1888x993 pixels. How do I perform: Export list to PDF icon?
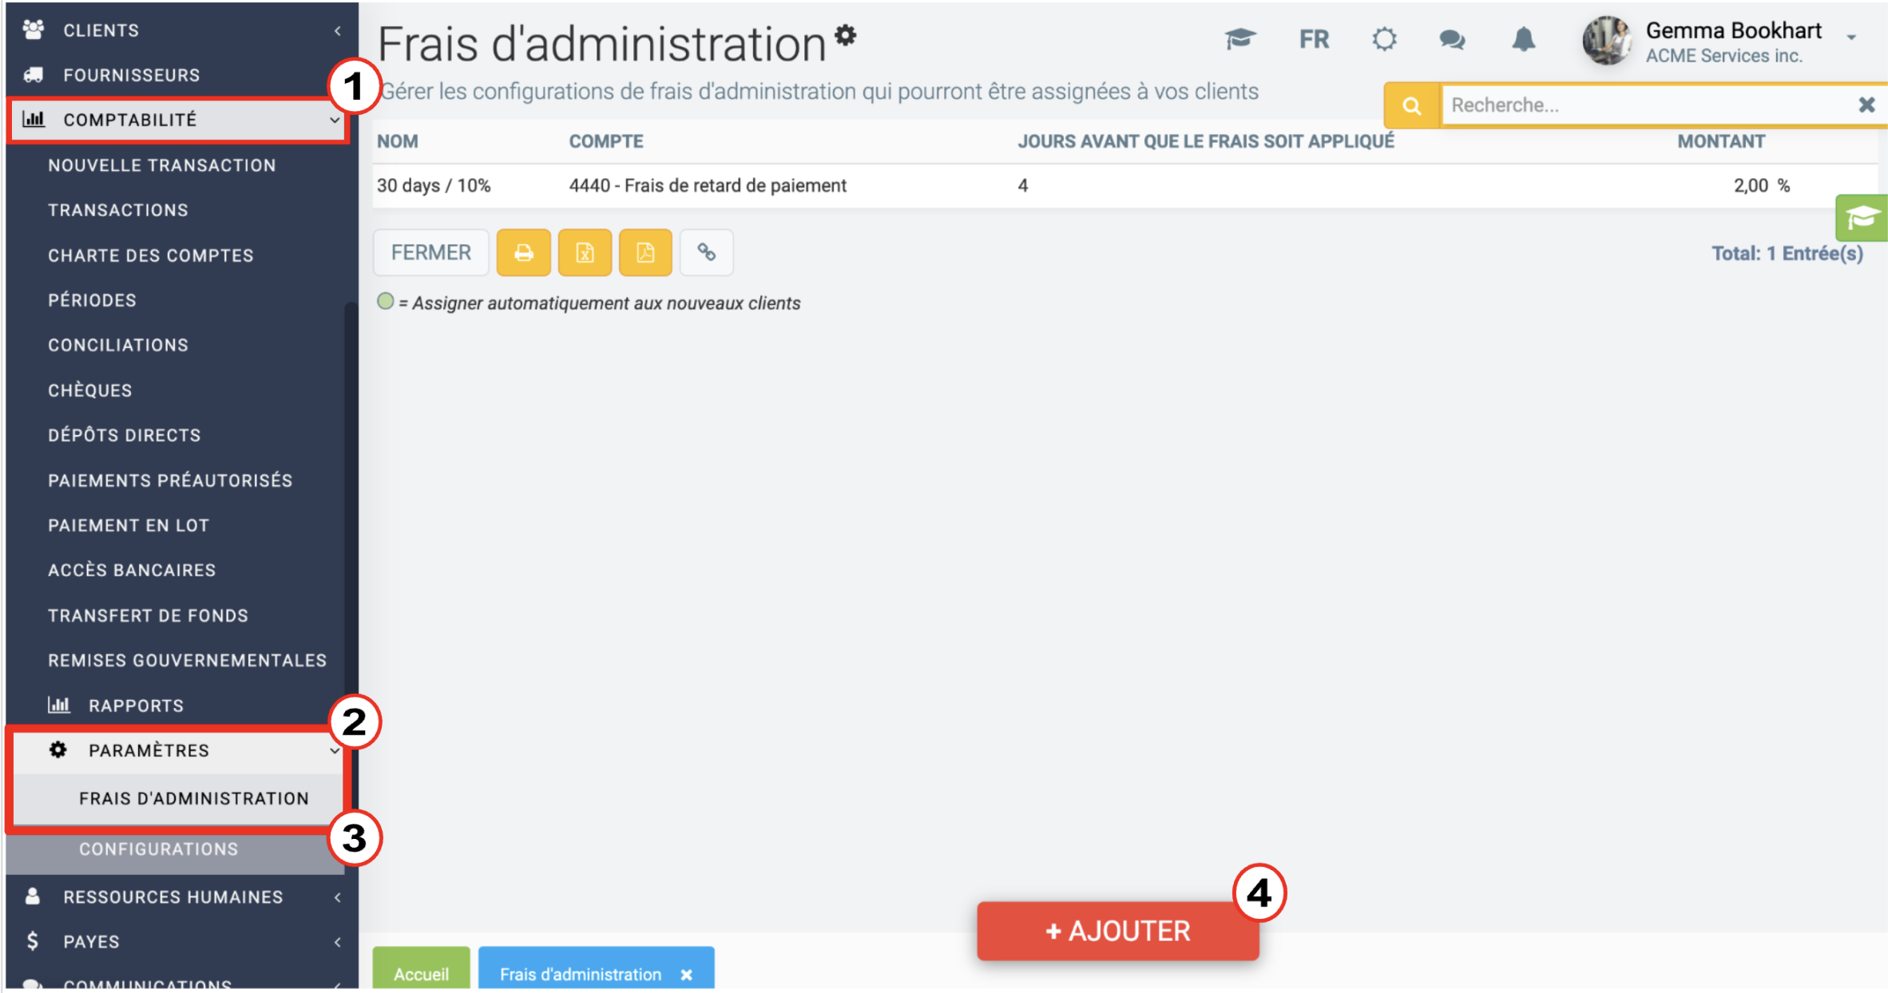click(x=645, y=253)
